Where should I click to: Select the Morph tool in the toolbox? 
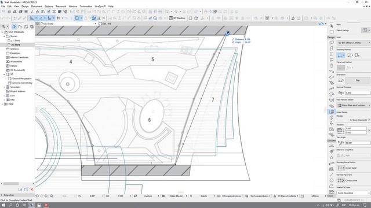click(x=332, y=117)
